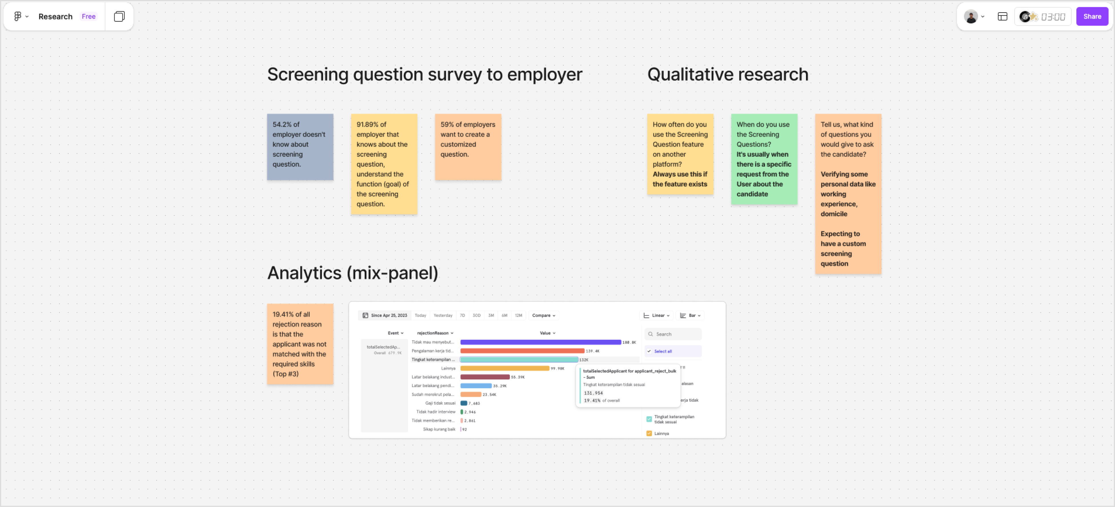Click the user profile avatar
Image resolution: width=1115 pixels, height=507 pixels.
[x=971, y=17]
